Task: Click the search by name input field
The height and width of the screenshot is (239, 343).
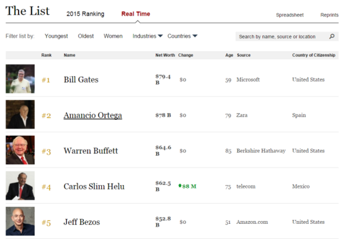Action: click(x=282, y=36)
